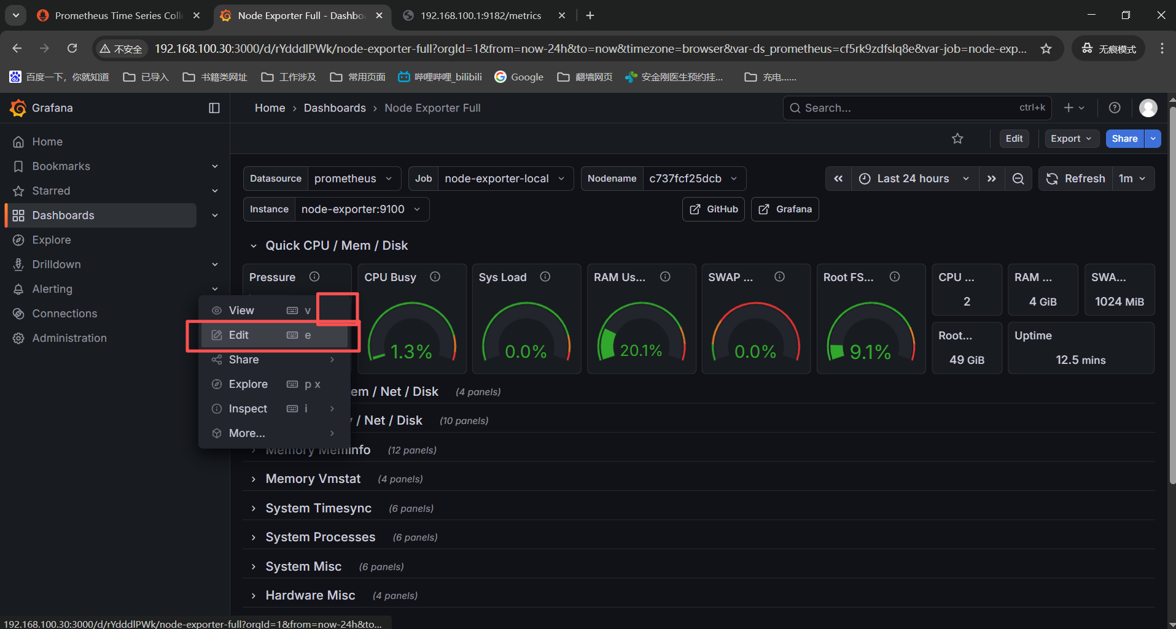
Task: Open Last 24 hours time picker
Action: tap(915, 179)
